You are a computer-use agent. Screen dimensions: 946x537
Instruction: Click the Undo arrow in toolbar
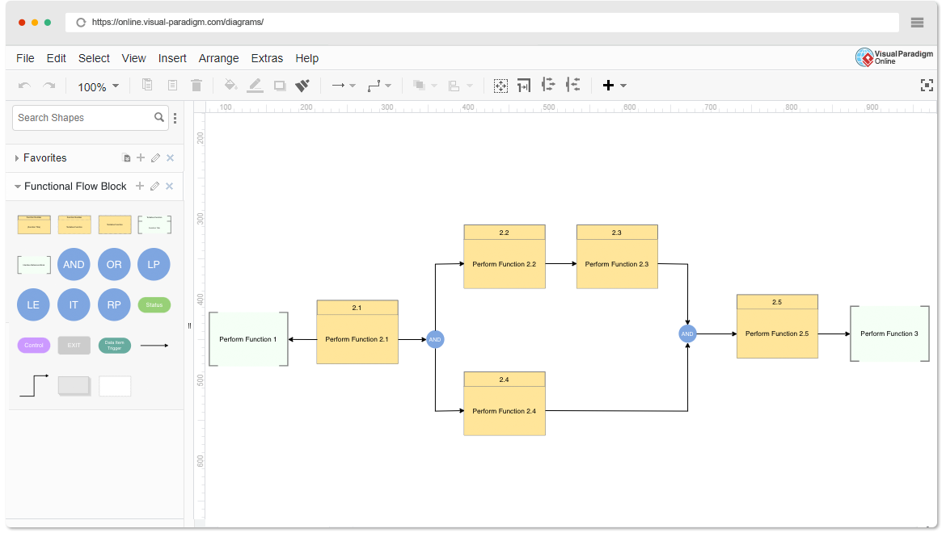click(x=25, y=86)
